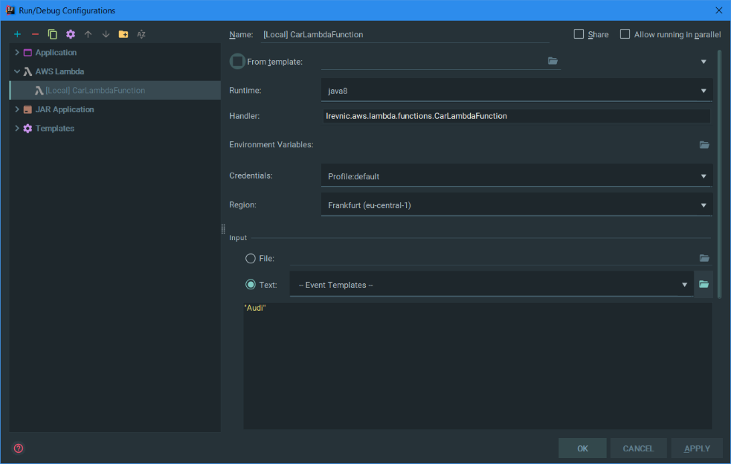The width and height of the screenshot is (731, 464).
Task: Open the Region Frankfurt dropdown
Action: coord(516,205)
